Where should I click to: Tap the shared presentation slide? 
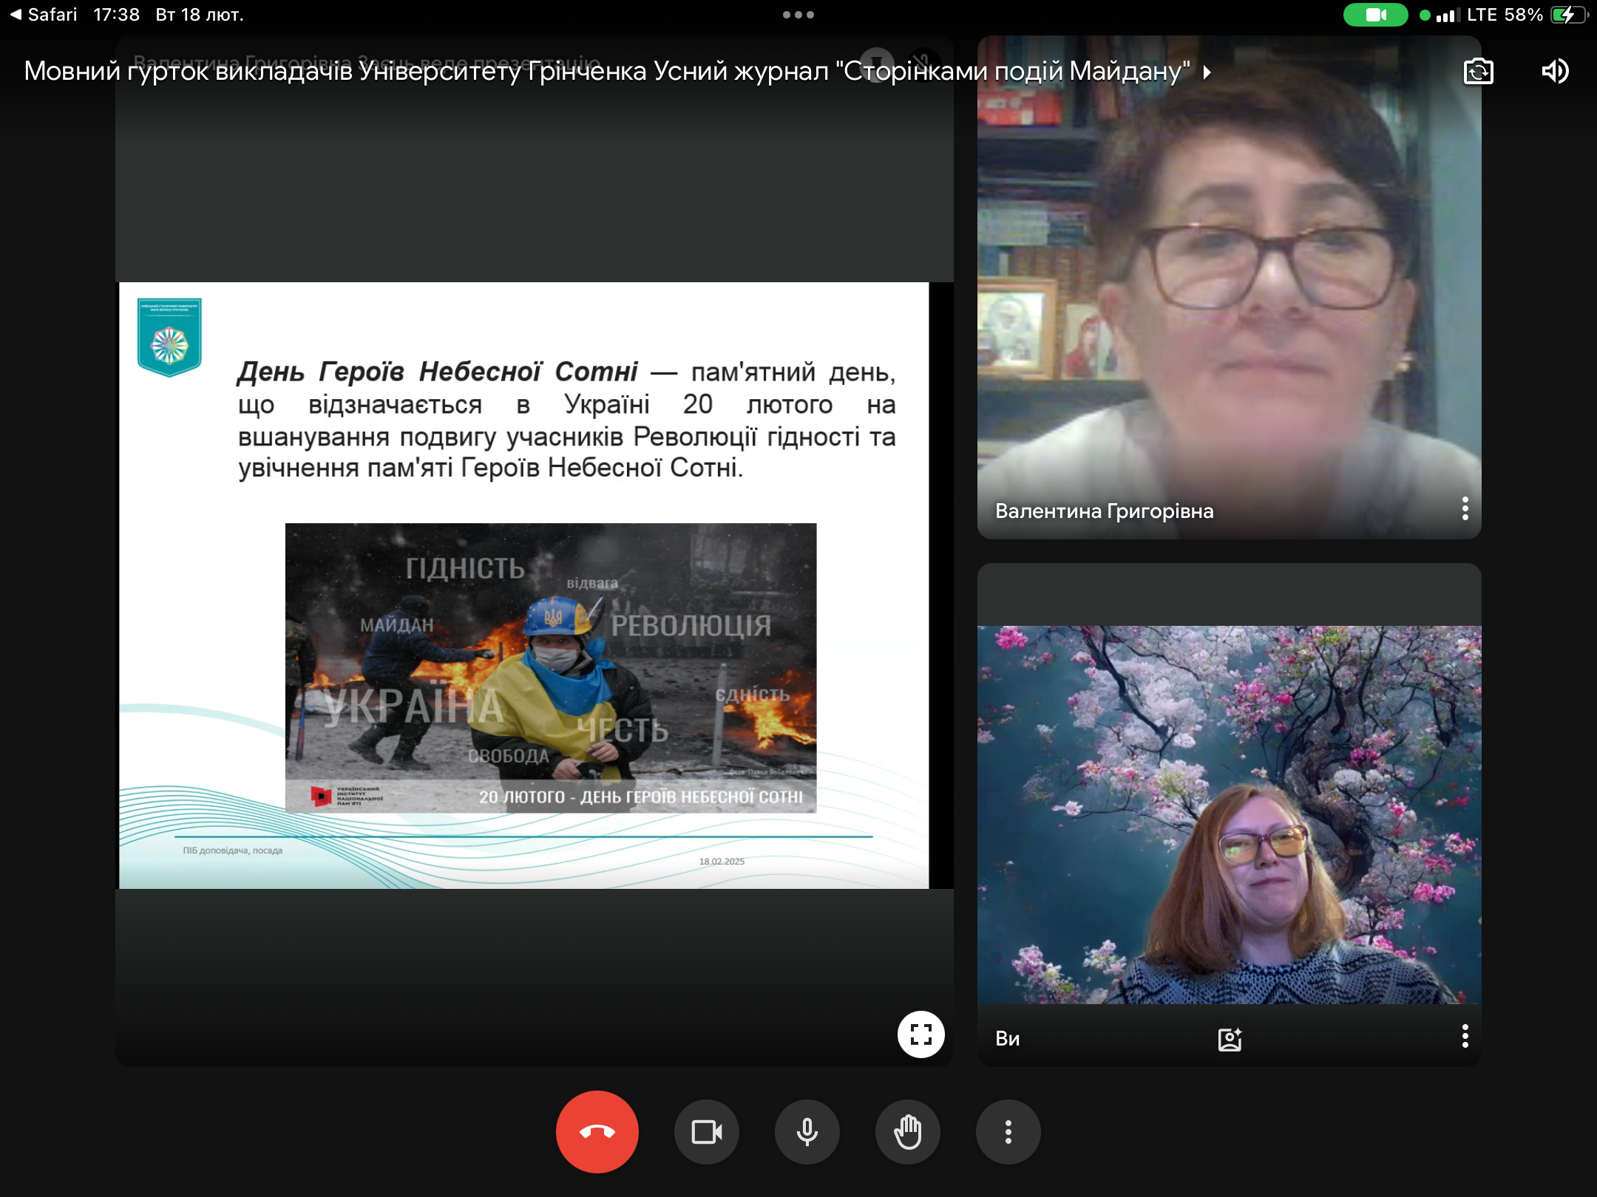(523, 585)
